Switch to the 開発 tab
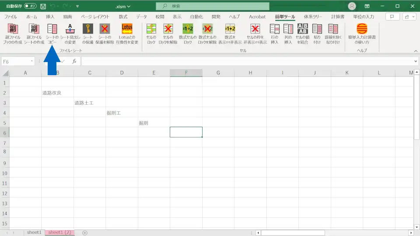This screenshot has height=236, width=420. pyautogui.click(x=216, y=17)
